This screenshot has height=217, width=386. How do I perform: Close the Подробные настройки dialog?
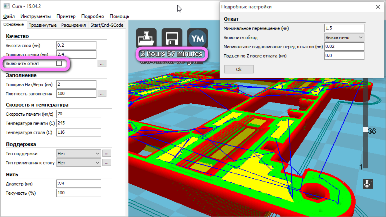(x=378, y=7)
